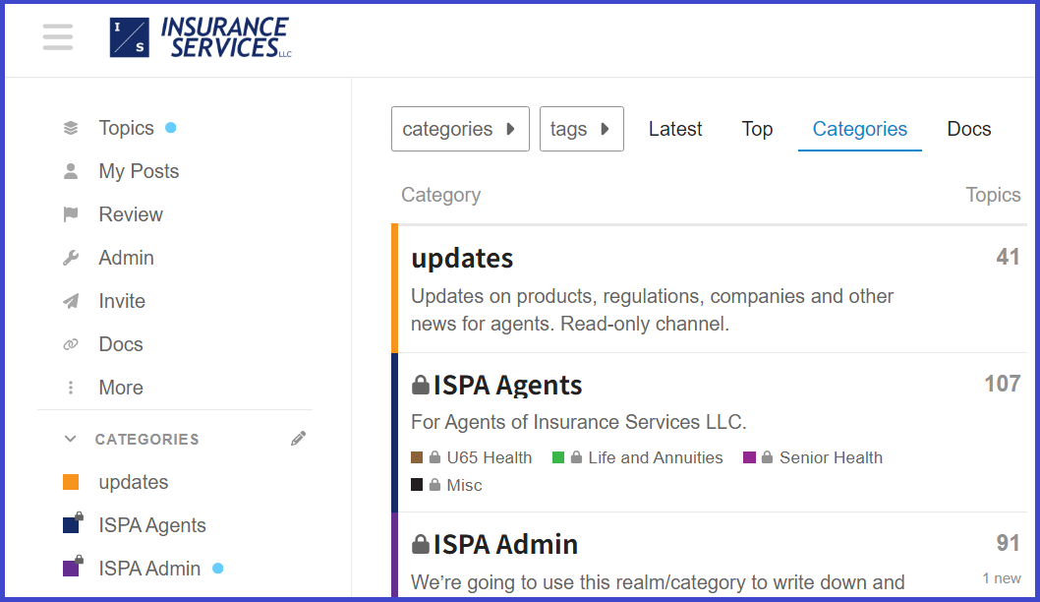Click the '1 new' indicator
The width and height of the screenshot is (1040, 602).
pos(1002,578)
